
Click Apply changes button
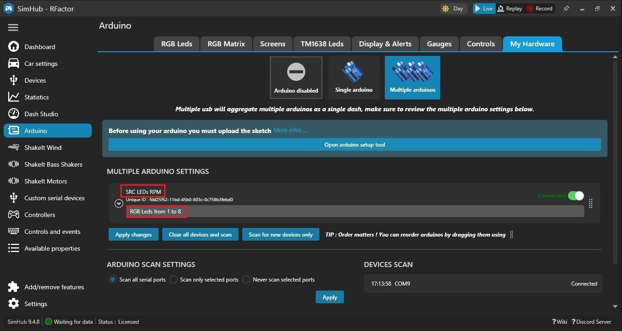(x=134, y=234)
